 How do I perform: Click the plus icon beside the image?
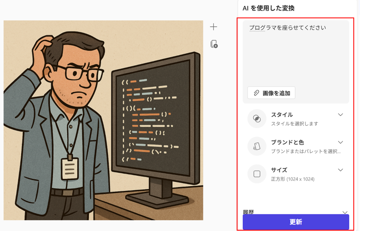pos(213,27)
